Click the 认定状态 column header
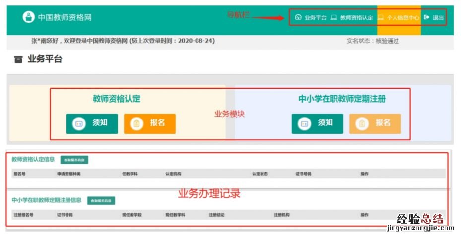Viewport: 461px width, 237px height. [x=260, y=174]
